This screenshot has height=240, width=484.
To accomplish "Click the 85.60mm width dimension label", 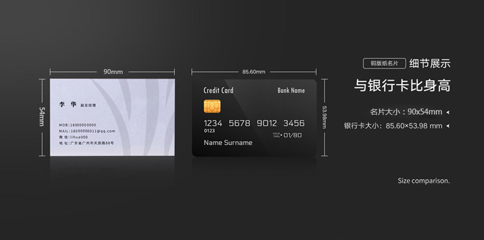I will pos(254,72).
